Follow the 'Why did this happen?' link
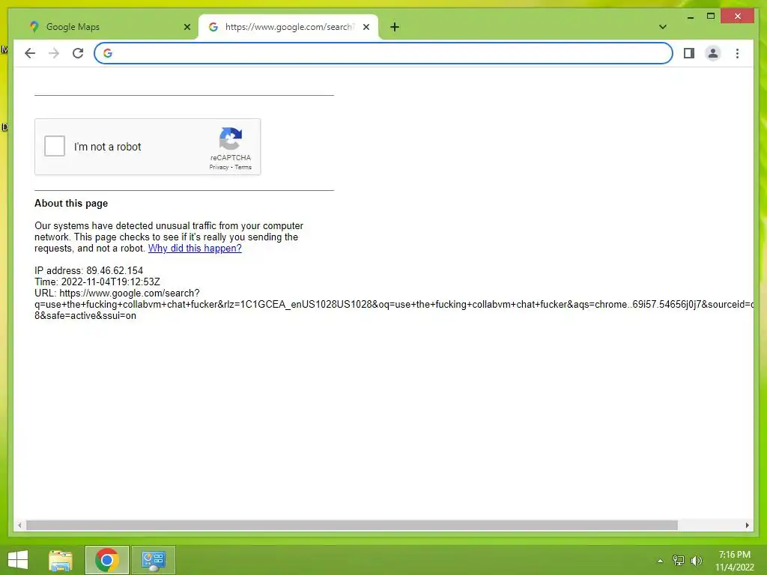The height and width of the screenshot is (575, 767). coord(195,249)
